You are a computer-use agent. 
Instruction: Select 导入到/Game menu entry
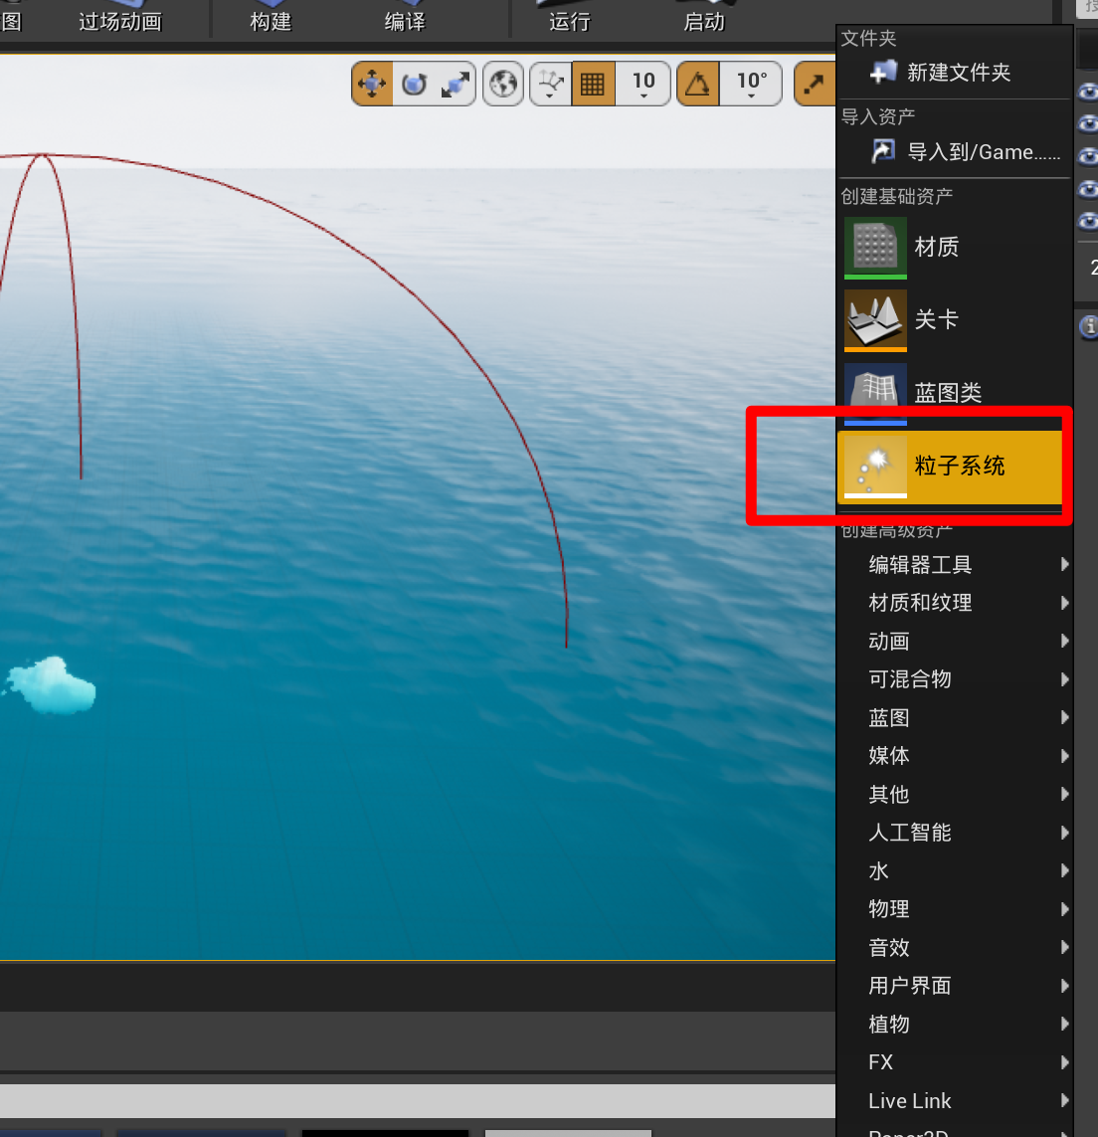click(955, 151)
